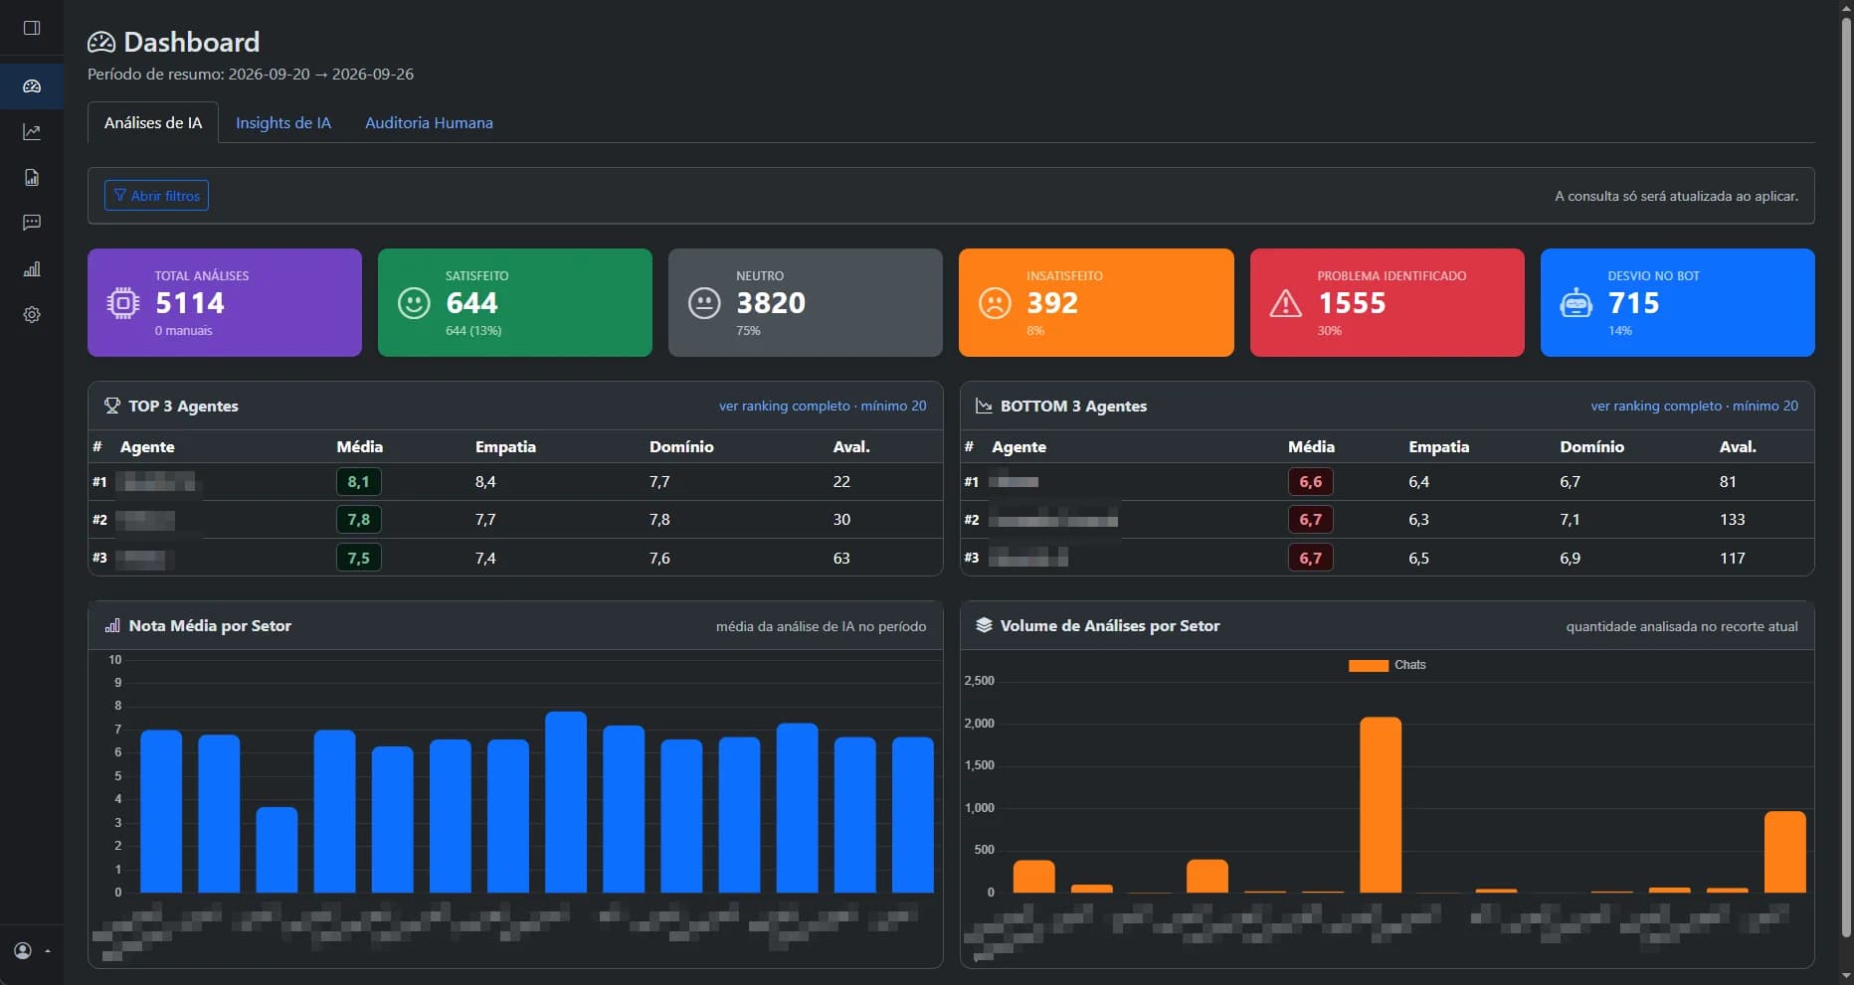Open the report document sidebar icon
Screen dimensions: 1854x985
tap(32, 177)
